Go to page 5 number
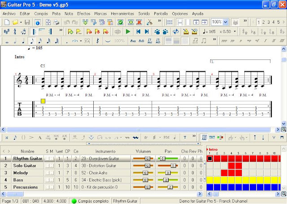Image resolution: width=287 pixels, height=204 pixels. [278, 22]
